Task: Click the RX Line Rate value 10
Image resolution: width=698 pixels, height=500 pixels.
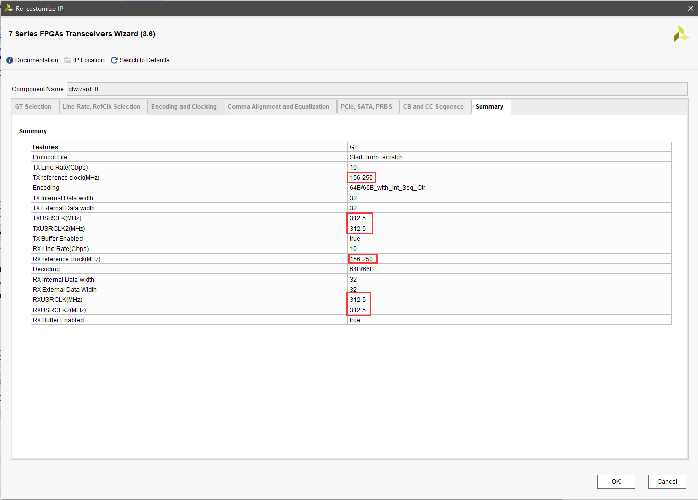Action: click(353, 249)
